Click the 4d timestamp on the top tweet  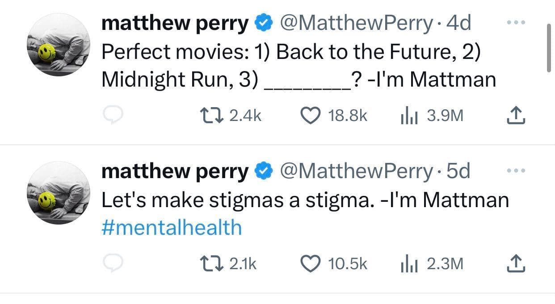(458, 22)
